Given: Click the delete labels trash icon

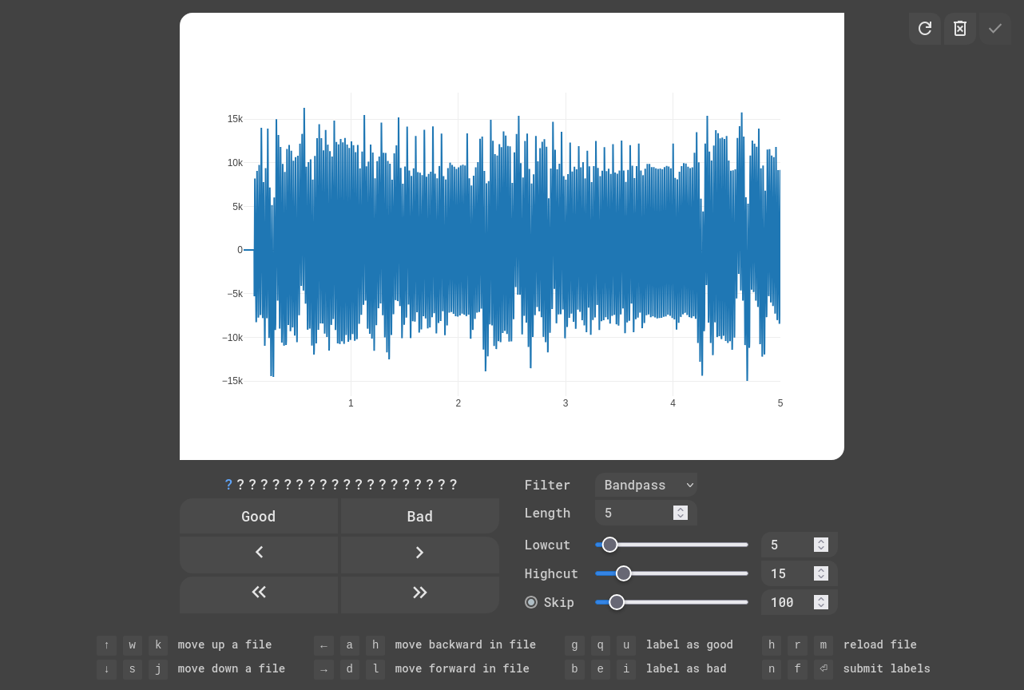Looking at the screenshot, I should click(960, 29).
